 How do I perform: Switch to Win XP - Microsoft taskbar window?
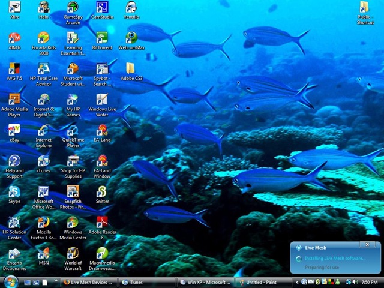205,283
